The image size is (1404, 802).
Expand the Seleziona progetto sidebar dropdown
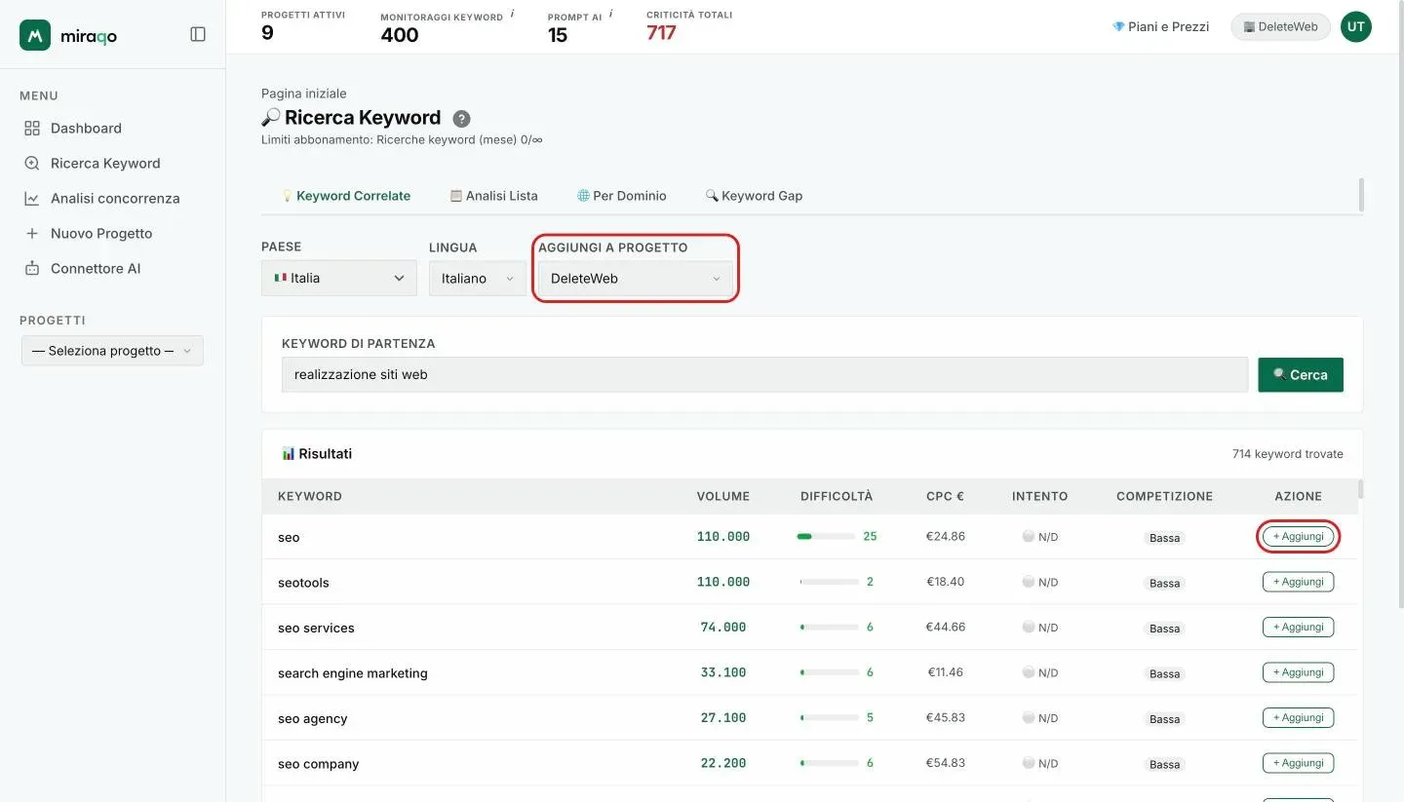coord(112,351)
